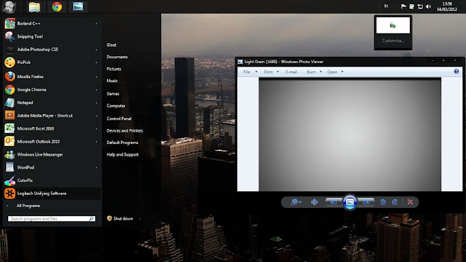This screenshot has height=262, width=466.
Task: Open the Windows Start orb
Action: coord(9,7)
